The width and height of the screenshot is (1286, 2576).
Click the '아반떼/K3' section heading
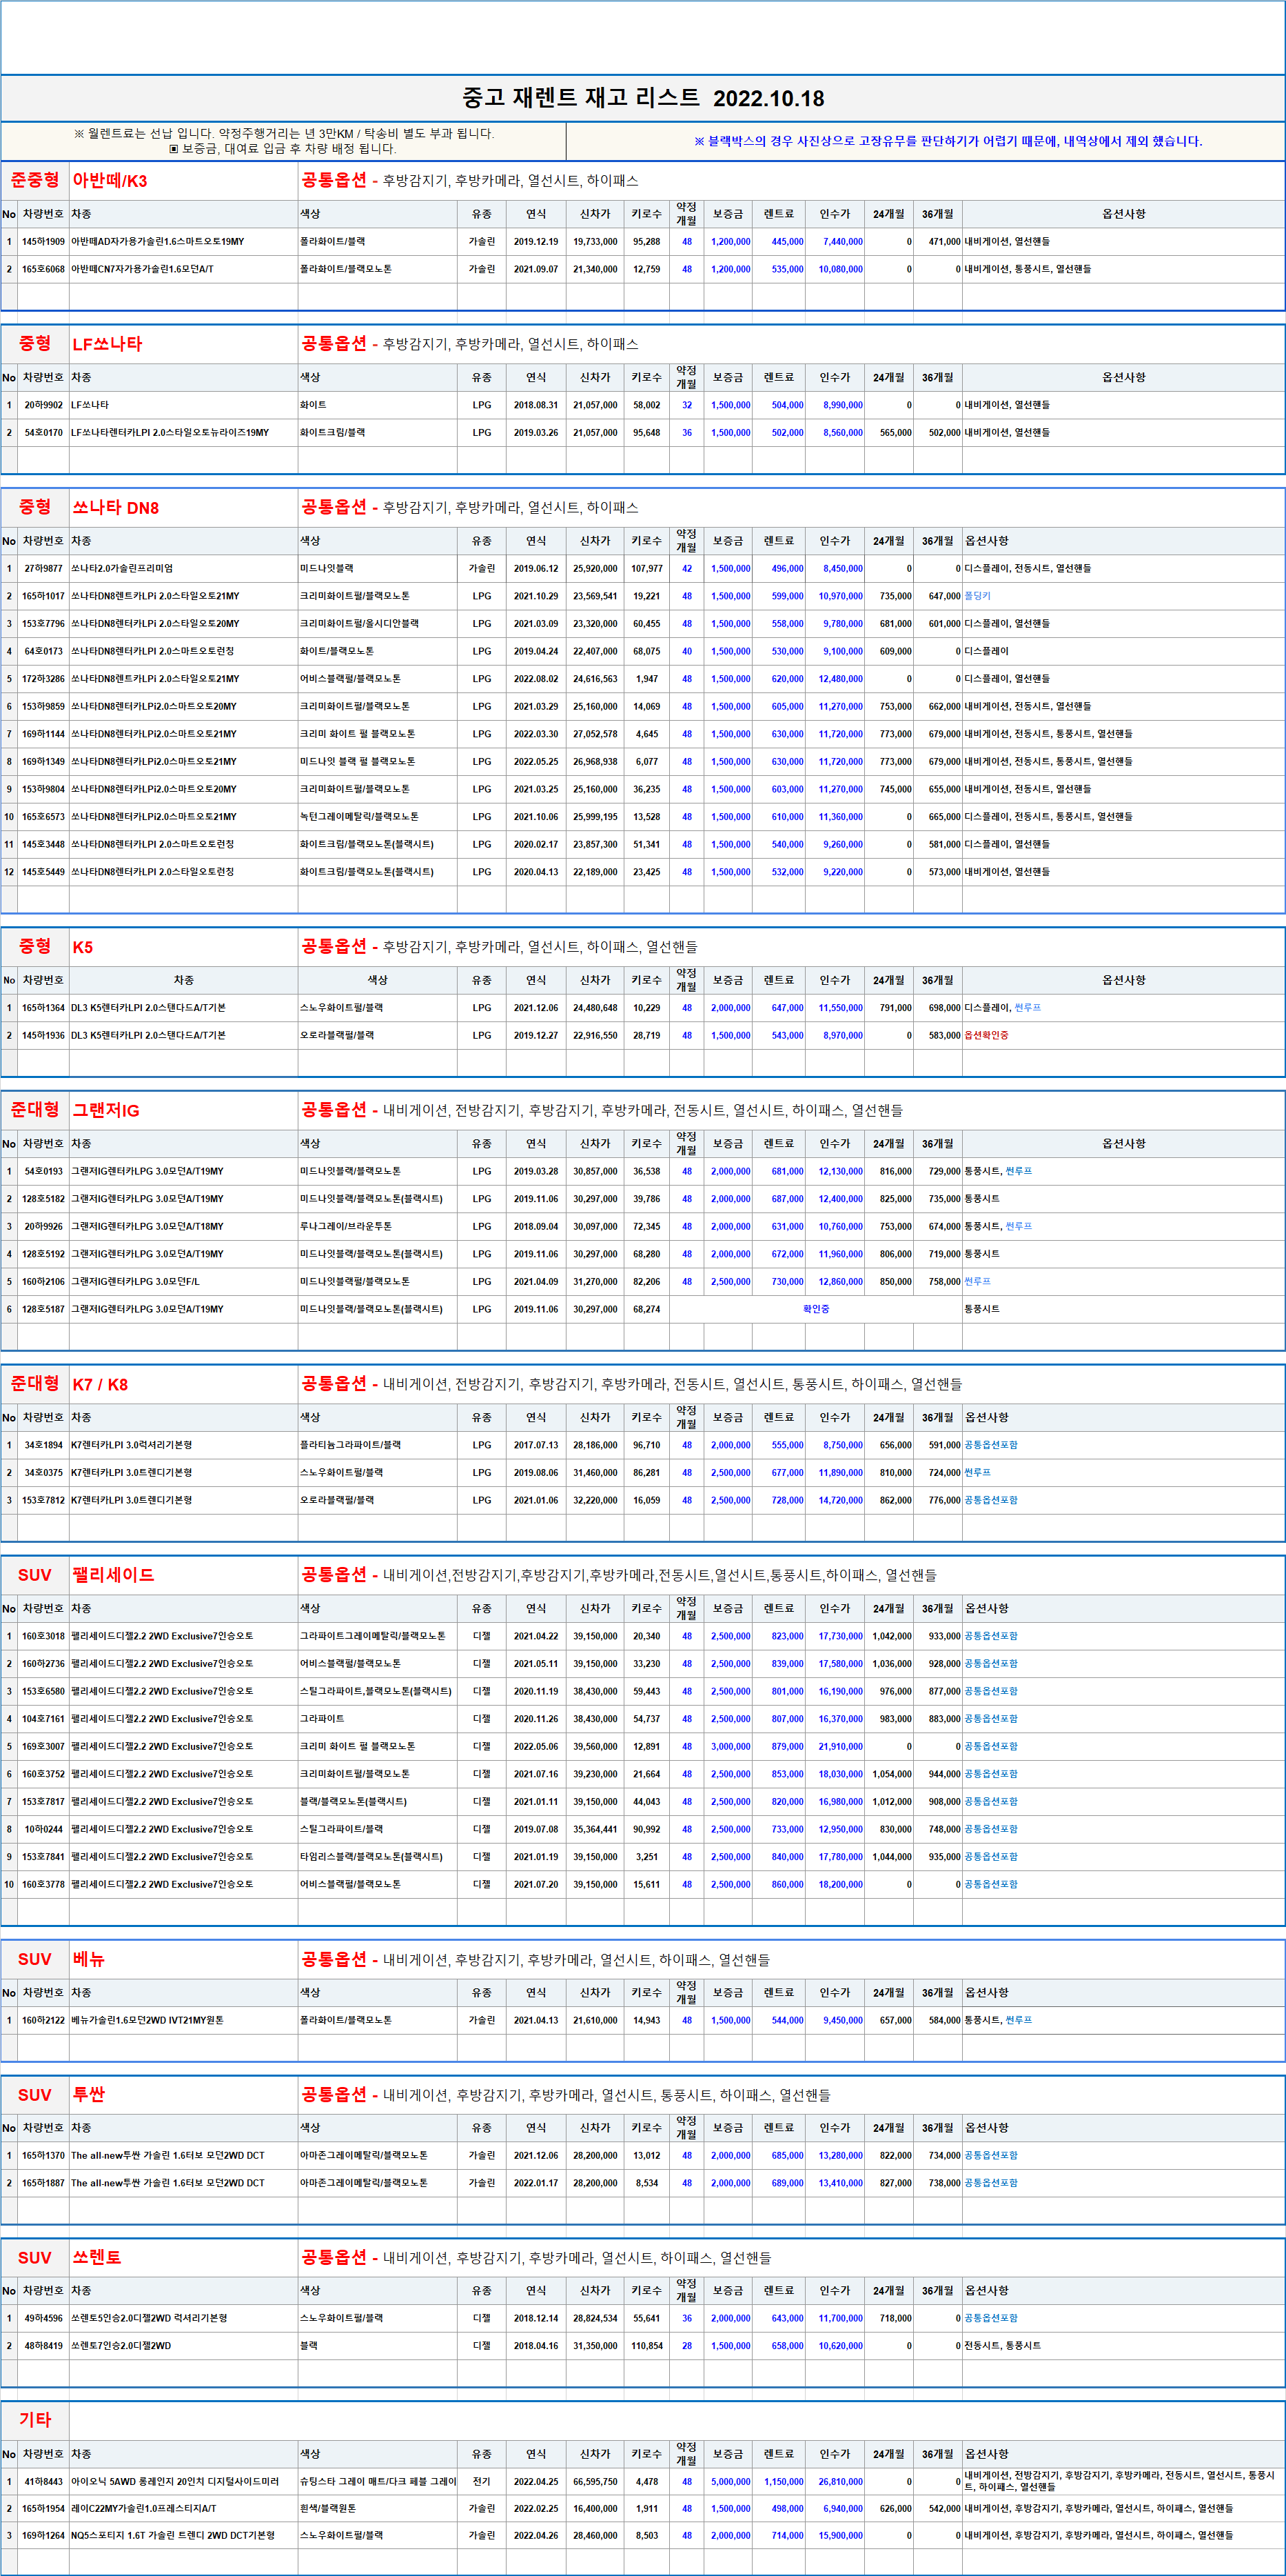pyautogui.click(x=110, y=181)
